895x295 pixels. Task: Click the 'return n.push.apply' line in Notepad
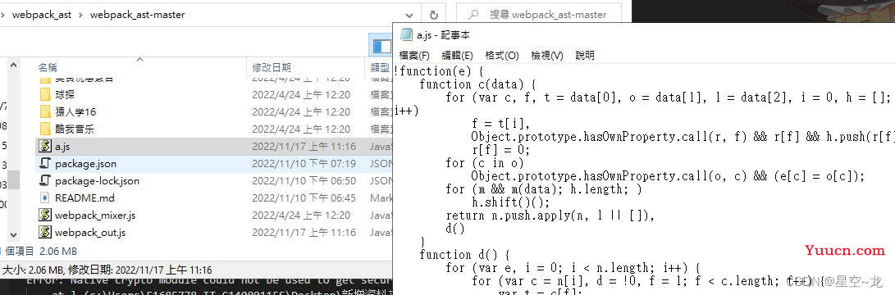click(550, 216)
